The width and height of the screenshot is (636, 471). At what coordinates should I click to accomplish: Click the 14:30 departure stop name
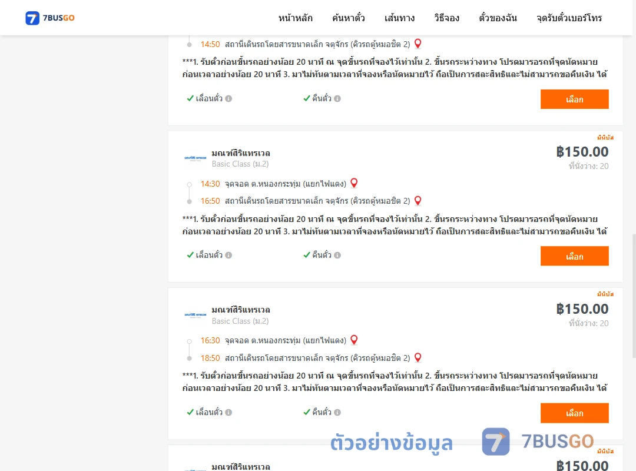286,184
